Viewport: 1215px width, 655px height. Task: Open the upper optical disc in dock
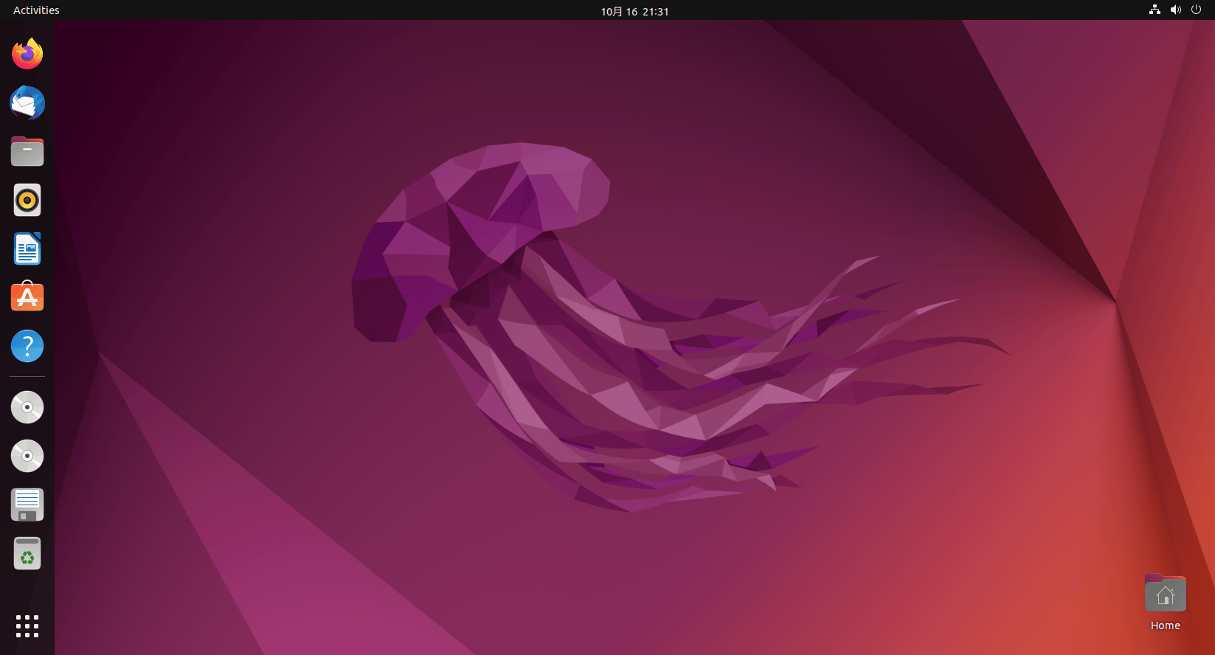[x=27, y=407]
